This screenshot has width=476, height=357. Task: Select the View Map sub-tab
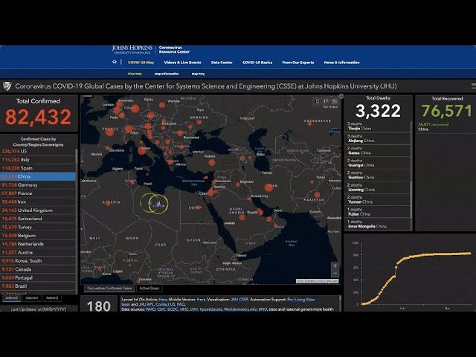[x=135, y=74]
